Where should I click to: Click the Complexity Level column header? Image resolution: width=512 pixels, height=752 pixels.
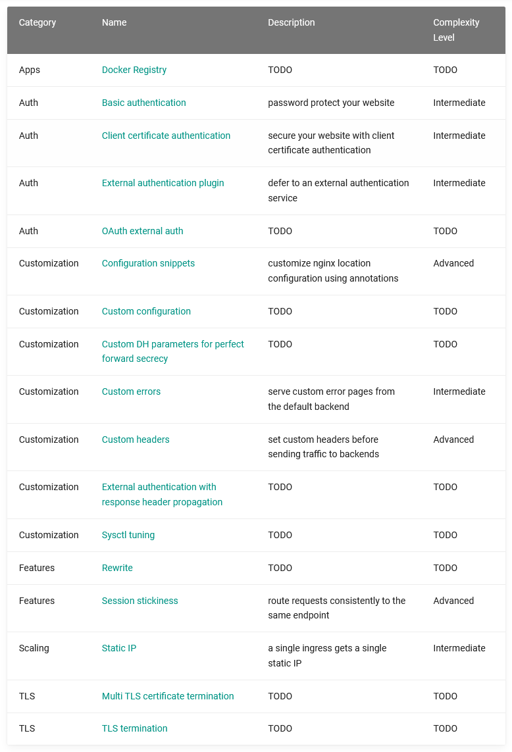point(456,30)
